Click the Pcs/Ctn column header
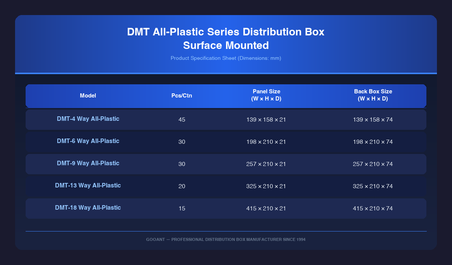The image size is (452, 265). click(182, 96)
